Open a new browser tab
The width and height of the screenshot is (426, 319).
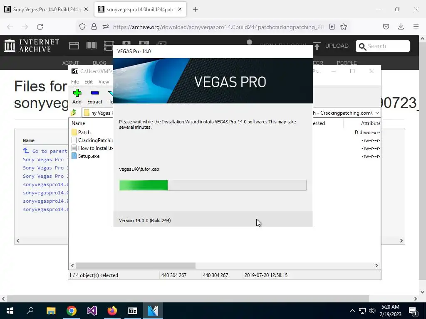196,10
